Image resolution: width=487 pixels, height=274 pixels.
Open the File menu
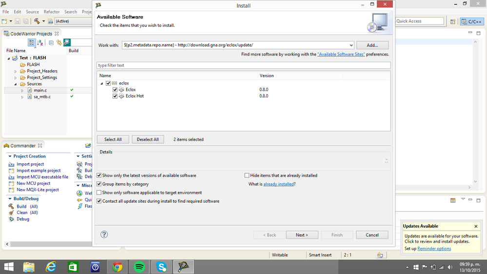pyautogui.click(x=5, y=12)
